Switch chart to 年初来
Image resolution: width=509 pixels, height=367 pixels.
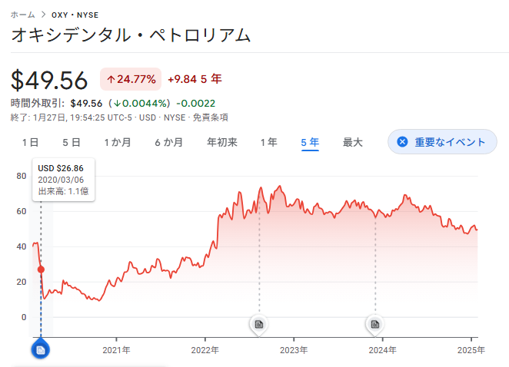point(222,142)
